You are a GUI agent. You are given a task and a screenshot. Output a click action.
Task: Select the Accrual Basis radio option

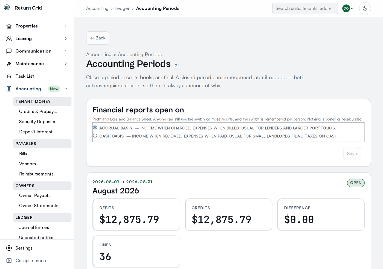95,128
